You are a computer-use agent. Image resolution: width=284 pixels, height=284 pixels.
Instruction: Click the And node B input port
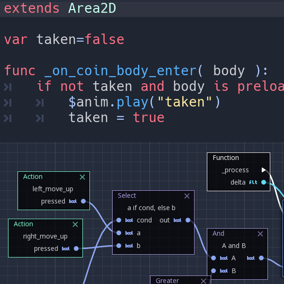(x=213, y=271)
